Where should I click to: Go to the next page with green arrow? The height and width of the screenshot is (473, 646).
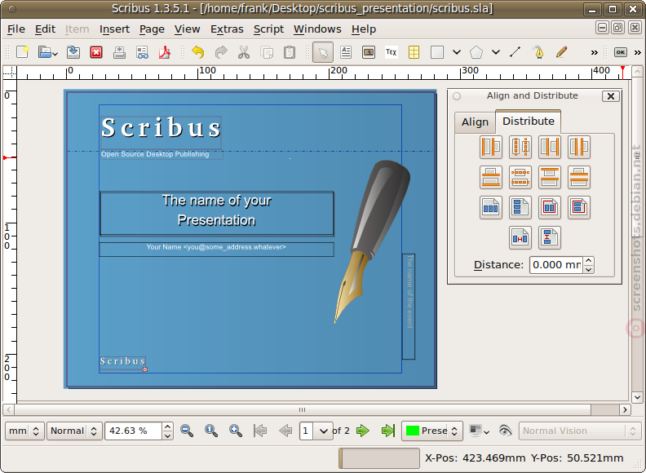click(x=362, y=431)
